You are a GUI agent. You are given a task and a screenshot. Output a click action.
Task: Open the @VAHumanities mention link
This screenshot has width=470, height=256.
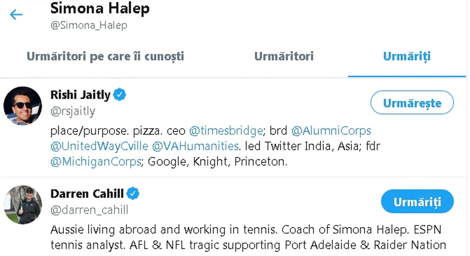click(x=195, y=146)
